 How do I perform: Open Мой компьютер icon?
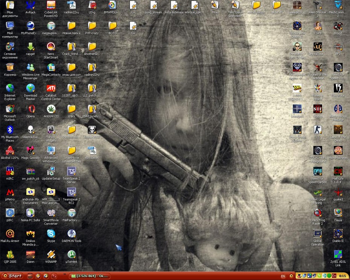click(10, 30)
